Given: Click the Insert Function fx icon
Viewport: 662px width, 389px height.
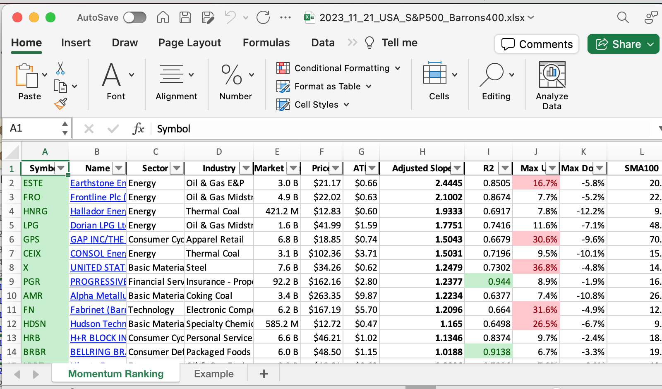Looking at the screenshot, I should pyautogui.click(x=138, y=129).
